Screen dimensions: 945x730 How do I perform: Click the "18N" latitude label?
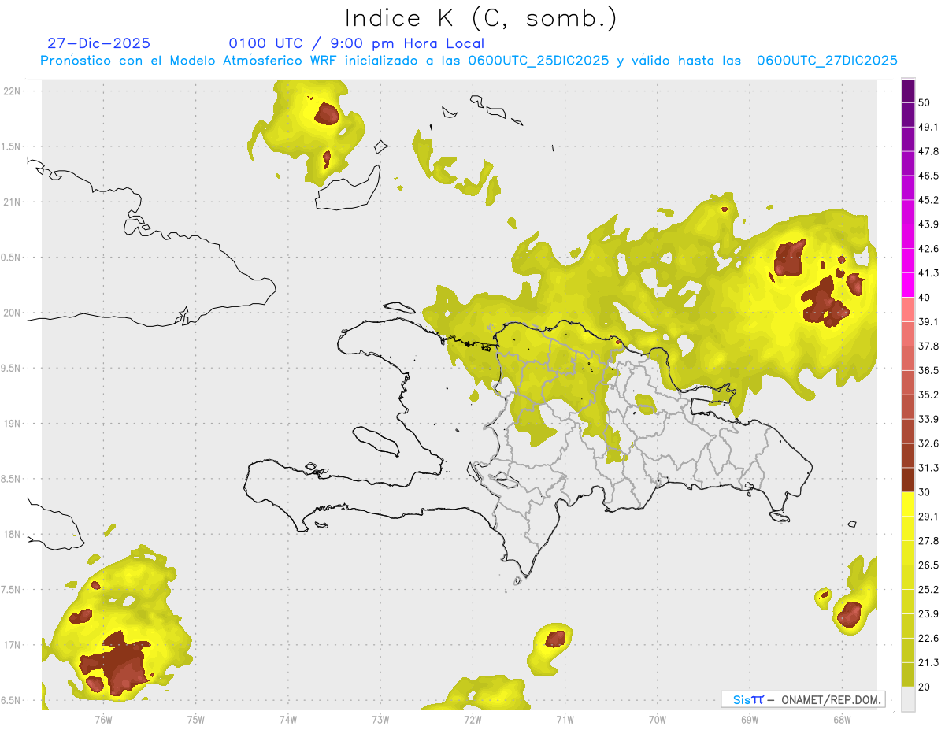pyautogui.click(x=13, y=534)
